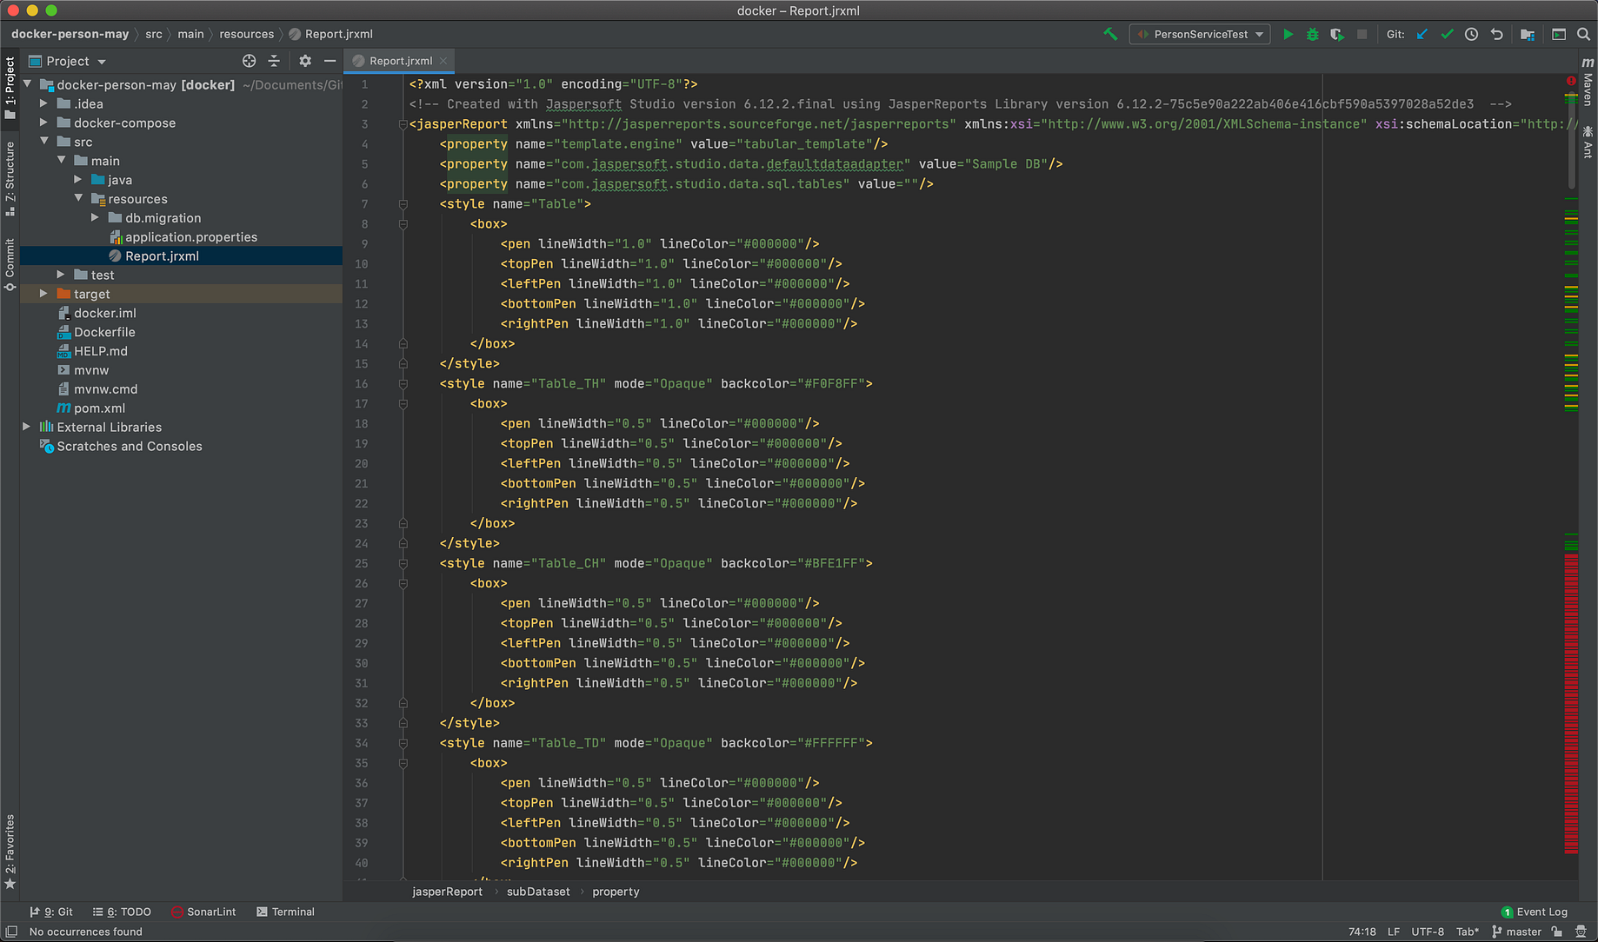Expand External Libraries node
Viewport: 1598px width, 942px height.
click(x=27, y=427)
